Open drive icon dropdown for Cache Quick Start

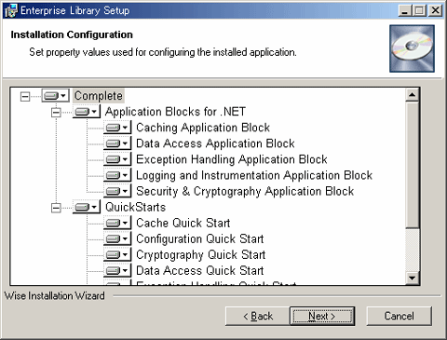[x=117, y=223]
